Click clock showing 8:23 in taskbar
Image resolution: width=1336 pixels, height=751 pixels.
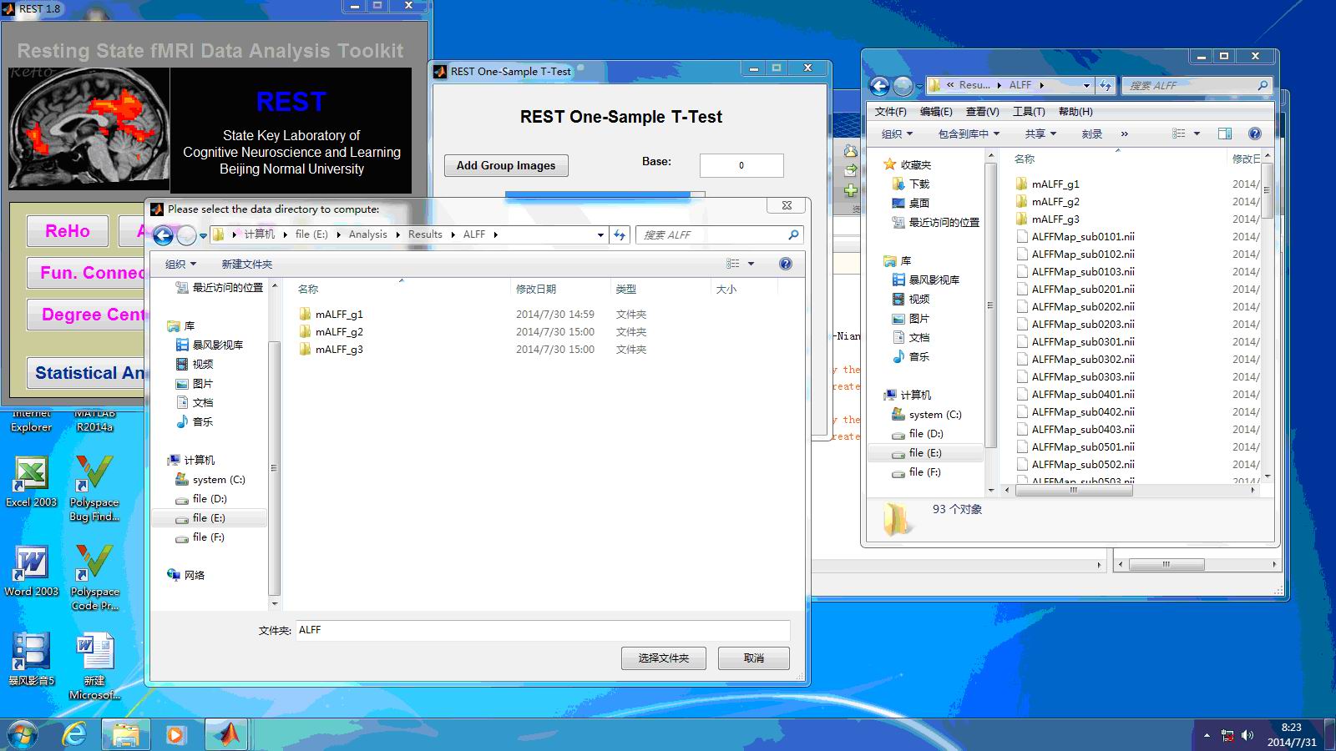pyautogui.click(x=1291, y=728)
